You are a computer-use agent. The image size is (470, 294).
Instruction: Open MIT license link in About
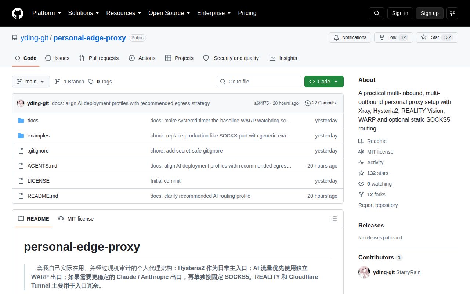[x=376, y=152]
